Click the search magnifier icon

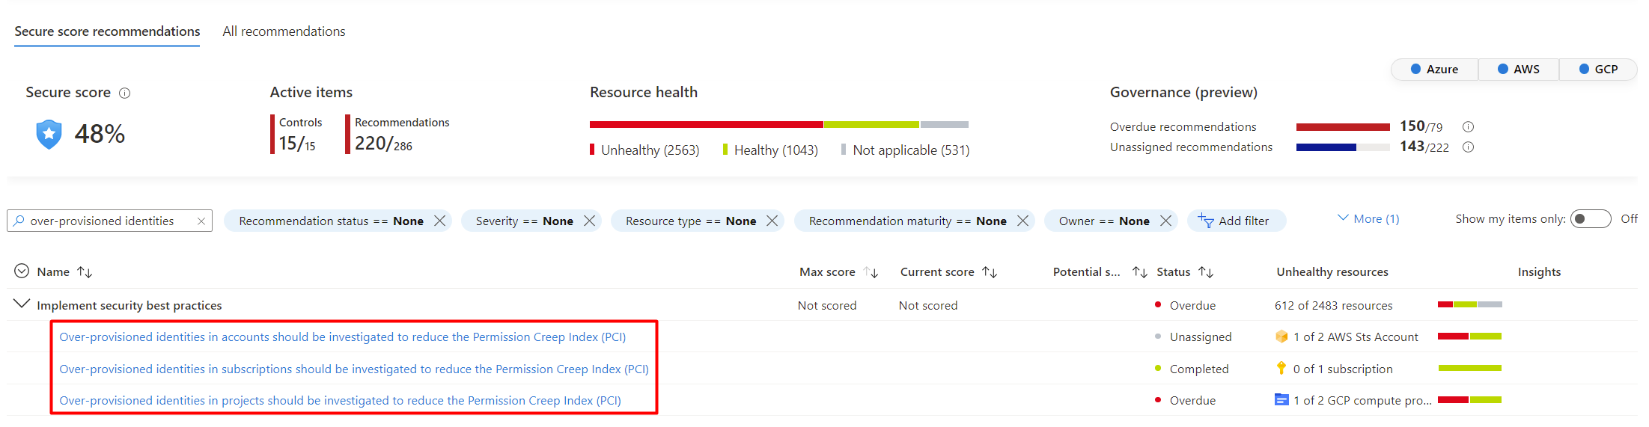(19, 221)
